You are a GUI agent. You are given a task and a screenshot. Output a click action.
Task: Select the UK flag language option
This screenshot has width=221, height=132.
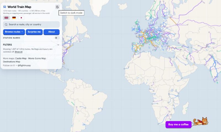6,18
